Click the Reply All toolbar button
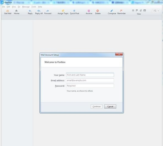Screen dimensions: 163x146 39,12
